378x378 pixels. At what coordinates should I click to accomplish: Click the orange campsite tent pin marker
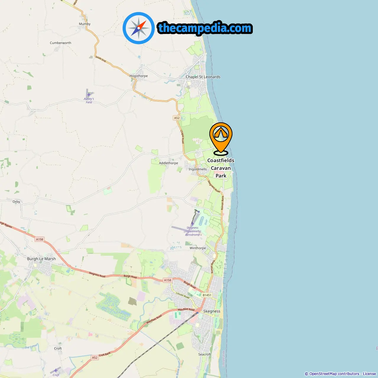[x=221, y=139]
